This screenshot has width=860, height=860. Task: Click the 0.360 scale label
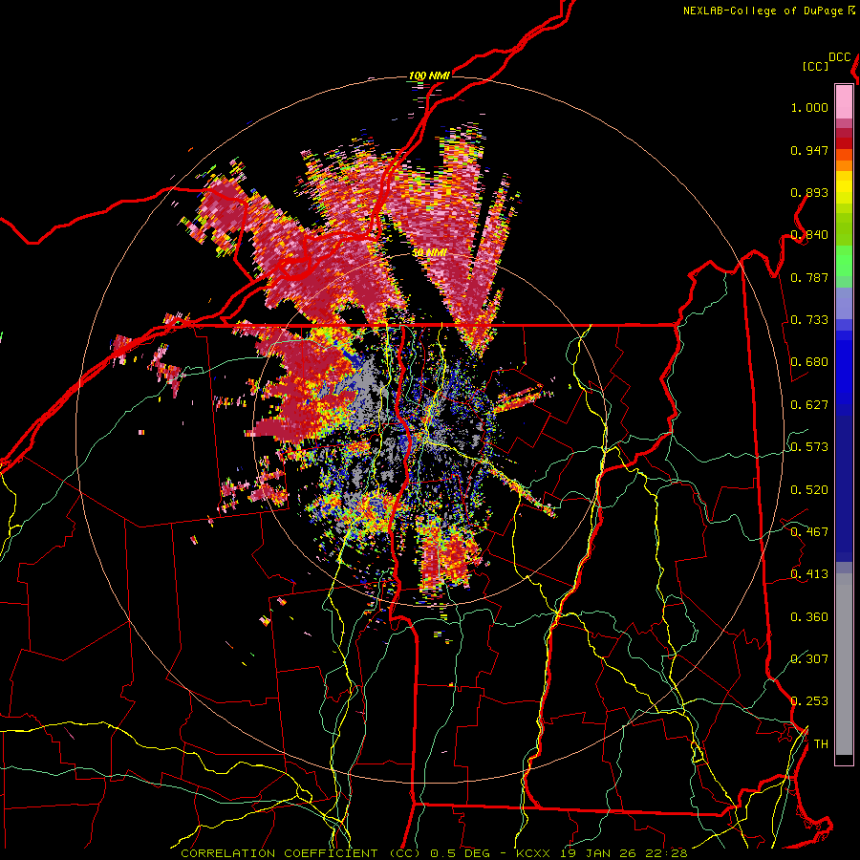[x=809, y=617]
